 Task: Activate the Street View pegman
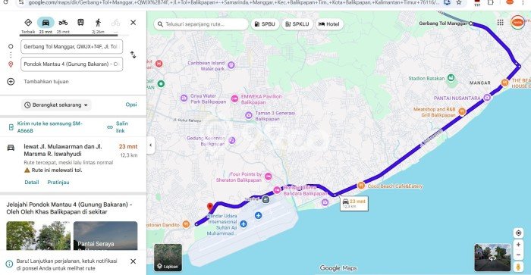tap(518, 267)
